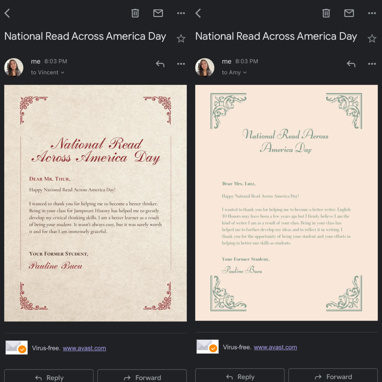Open the top more options menu in Amy email
382x382 pixels.
tap(372, 13)
